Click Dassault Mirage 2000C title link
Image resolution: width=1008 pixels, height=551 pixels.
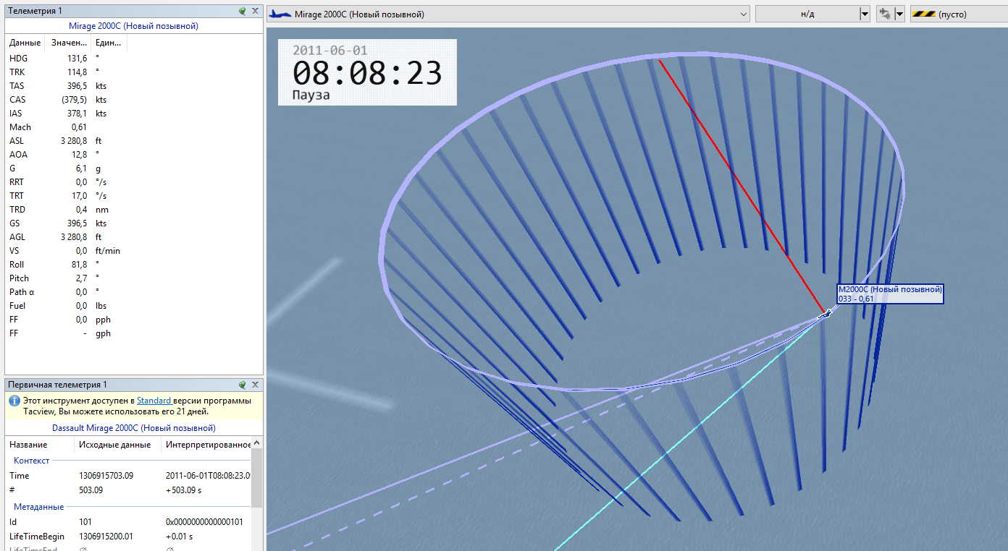click(x=134, y=428)
